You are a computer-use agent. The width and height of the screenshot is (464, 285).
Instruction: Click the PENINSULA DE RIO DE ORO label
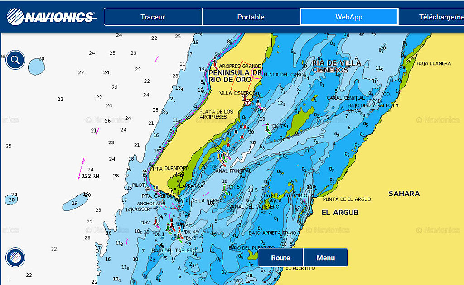235,76
